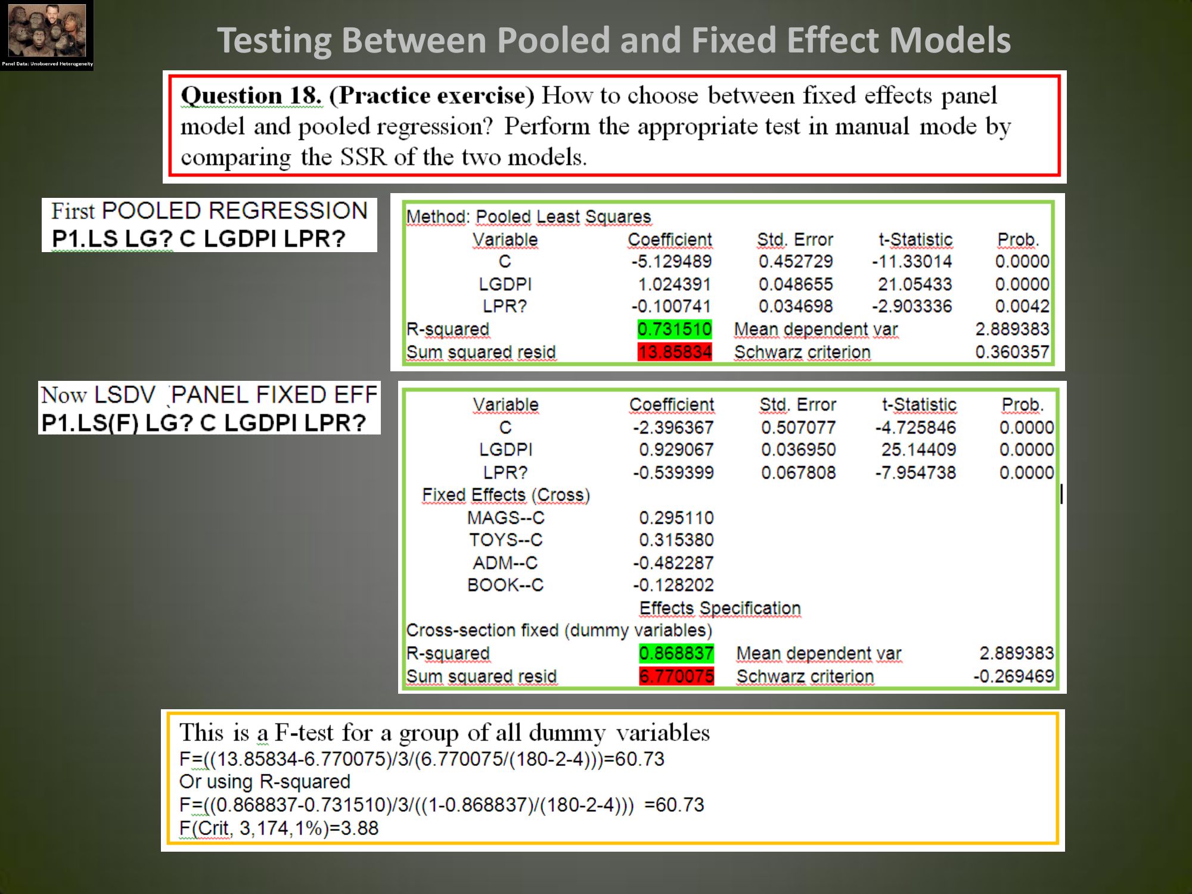Image resolution: width=1192 pixels, height=894 pixels.
Task: Click the MAGS--C fixed effect row
Action: [505, 518]
